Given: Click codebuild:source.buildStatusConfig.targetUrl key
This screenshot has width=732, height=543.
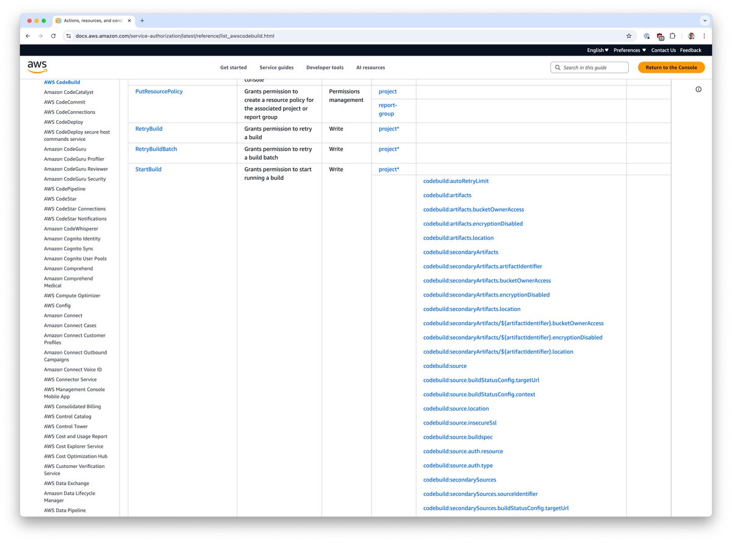Looking at the screenshot, I should tap(481, 380).
